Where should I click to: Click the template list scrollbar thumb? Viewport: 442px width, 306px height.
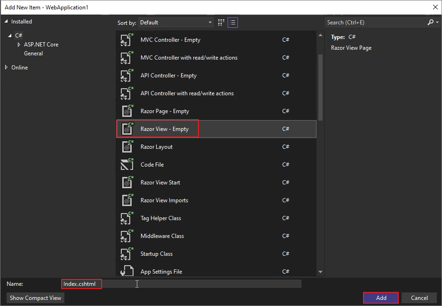pyautogui.click(x=321, y=87)
